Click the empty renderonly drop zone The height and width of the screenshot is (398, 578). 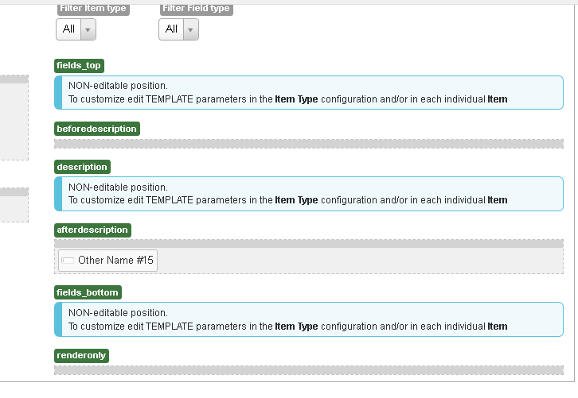pyautogui.click(x=309, y=369)
